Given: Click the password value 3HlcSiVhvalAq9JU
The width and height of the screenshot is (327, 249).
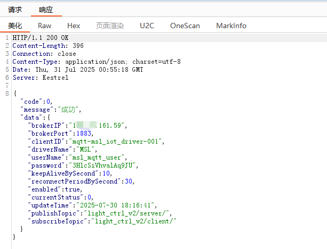Looking at the screenshot, I should click(102, 165).
